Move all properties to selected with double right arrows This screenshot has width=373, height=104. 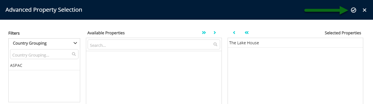coord(204,33)
